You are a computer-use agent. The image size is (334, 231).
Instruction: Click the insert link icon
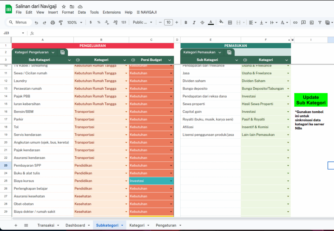[x=295, y=23]
